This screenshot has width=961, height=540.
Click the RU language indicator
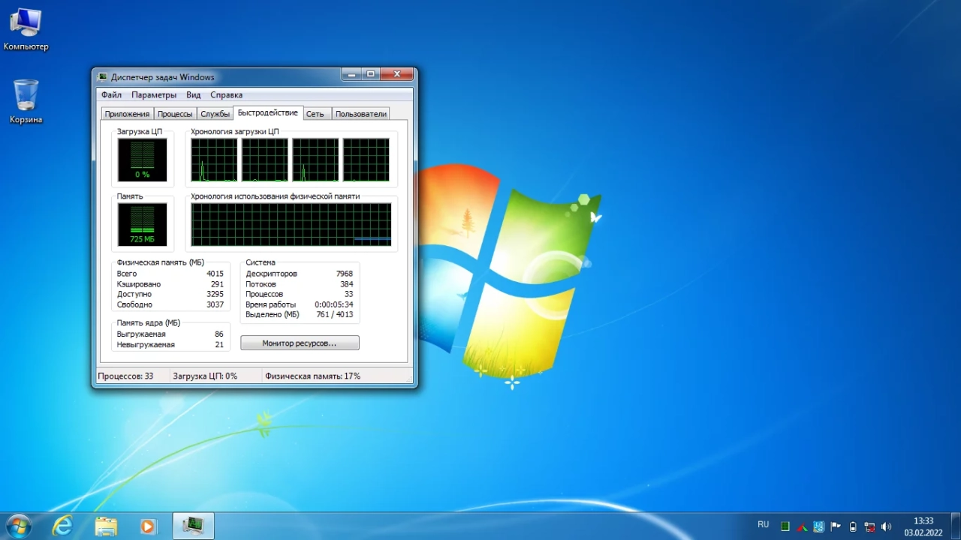(x=763, y=524)
